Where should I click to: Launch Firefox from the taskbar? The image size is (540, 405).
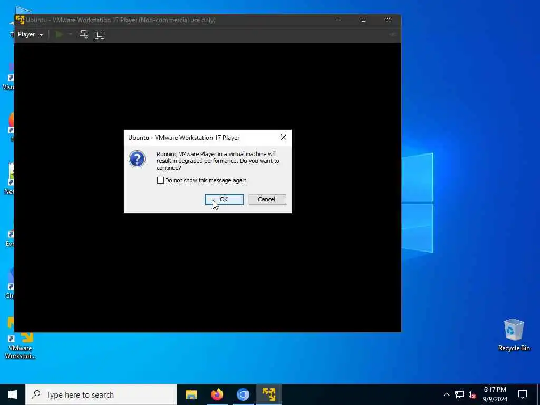(x=217, y=394)
